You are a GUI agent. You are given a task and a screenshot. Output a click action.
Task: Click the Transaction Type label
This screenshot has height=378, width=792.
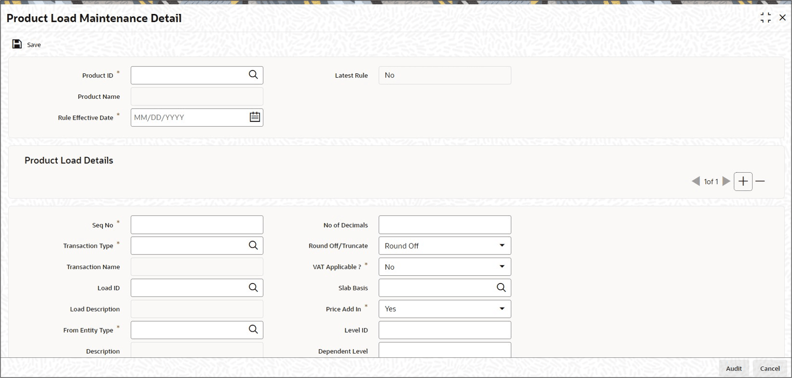pyautogui.click(x=88, y=246)
